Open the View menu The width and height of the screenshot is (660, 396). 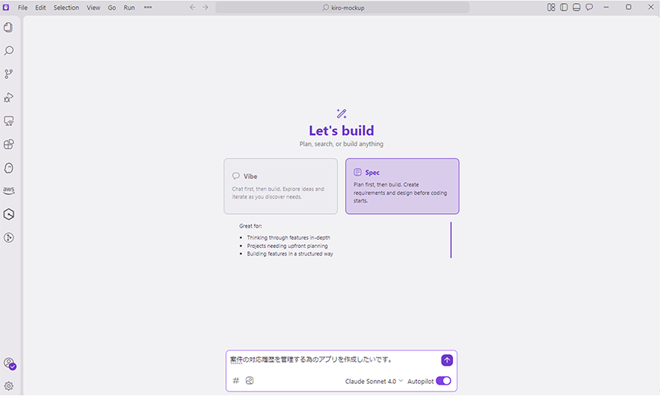point(93,8)
